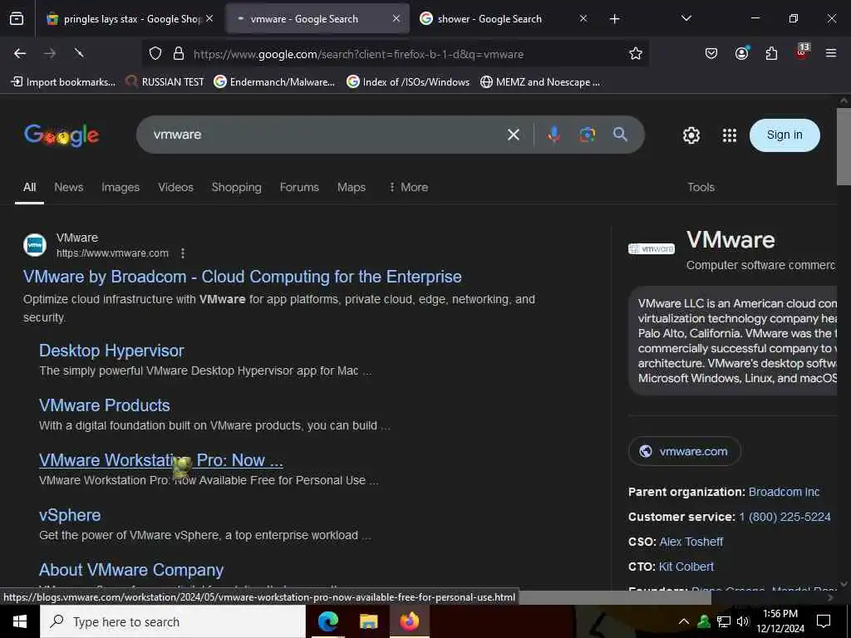The height and width of the screenshot is (638, 851).
Task: Open Broadcom Inc parent organization link
Action: click(x=784, y=492)
